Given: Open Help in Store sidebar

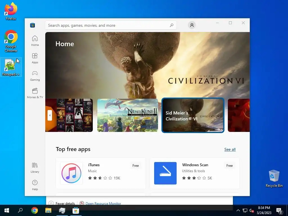Looking at the screenshot, I should 35,185.
